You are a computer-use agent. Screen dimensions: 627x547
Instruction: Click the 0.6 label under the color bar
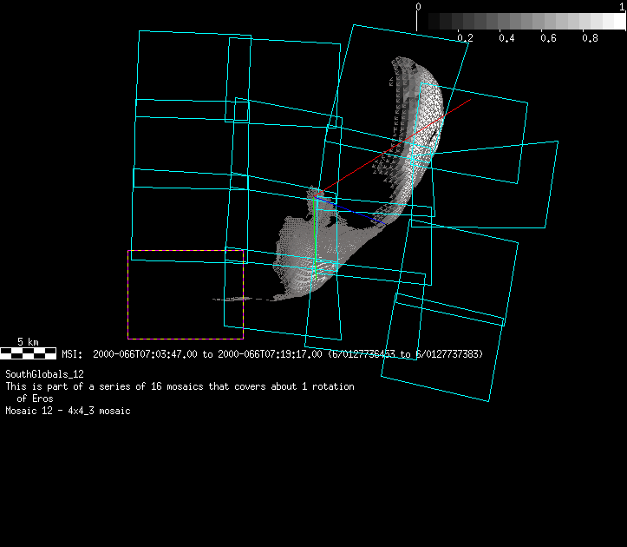(548, 38)
